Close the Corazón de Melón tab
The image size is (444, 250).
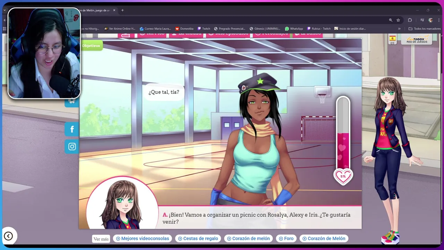(114, 10)
